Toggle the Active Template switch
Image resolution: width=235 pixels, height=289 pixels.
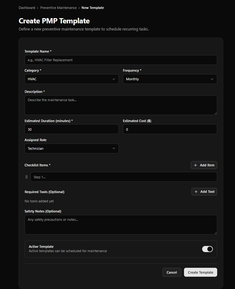pyautogui.click(x=207, y=249)
